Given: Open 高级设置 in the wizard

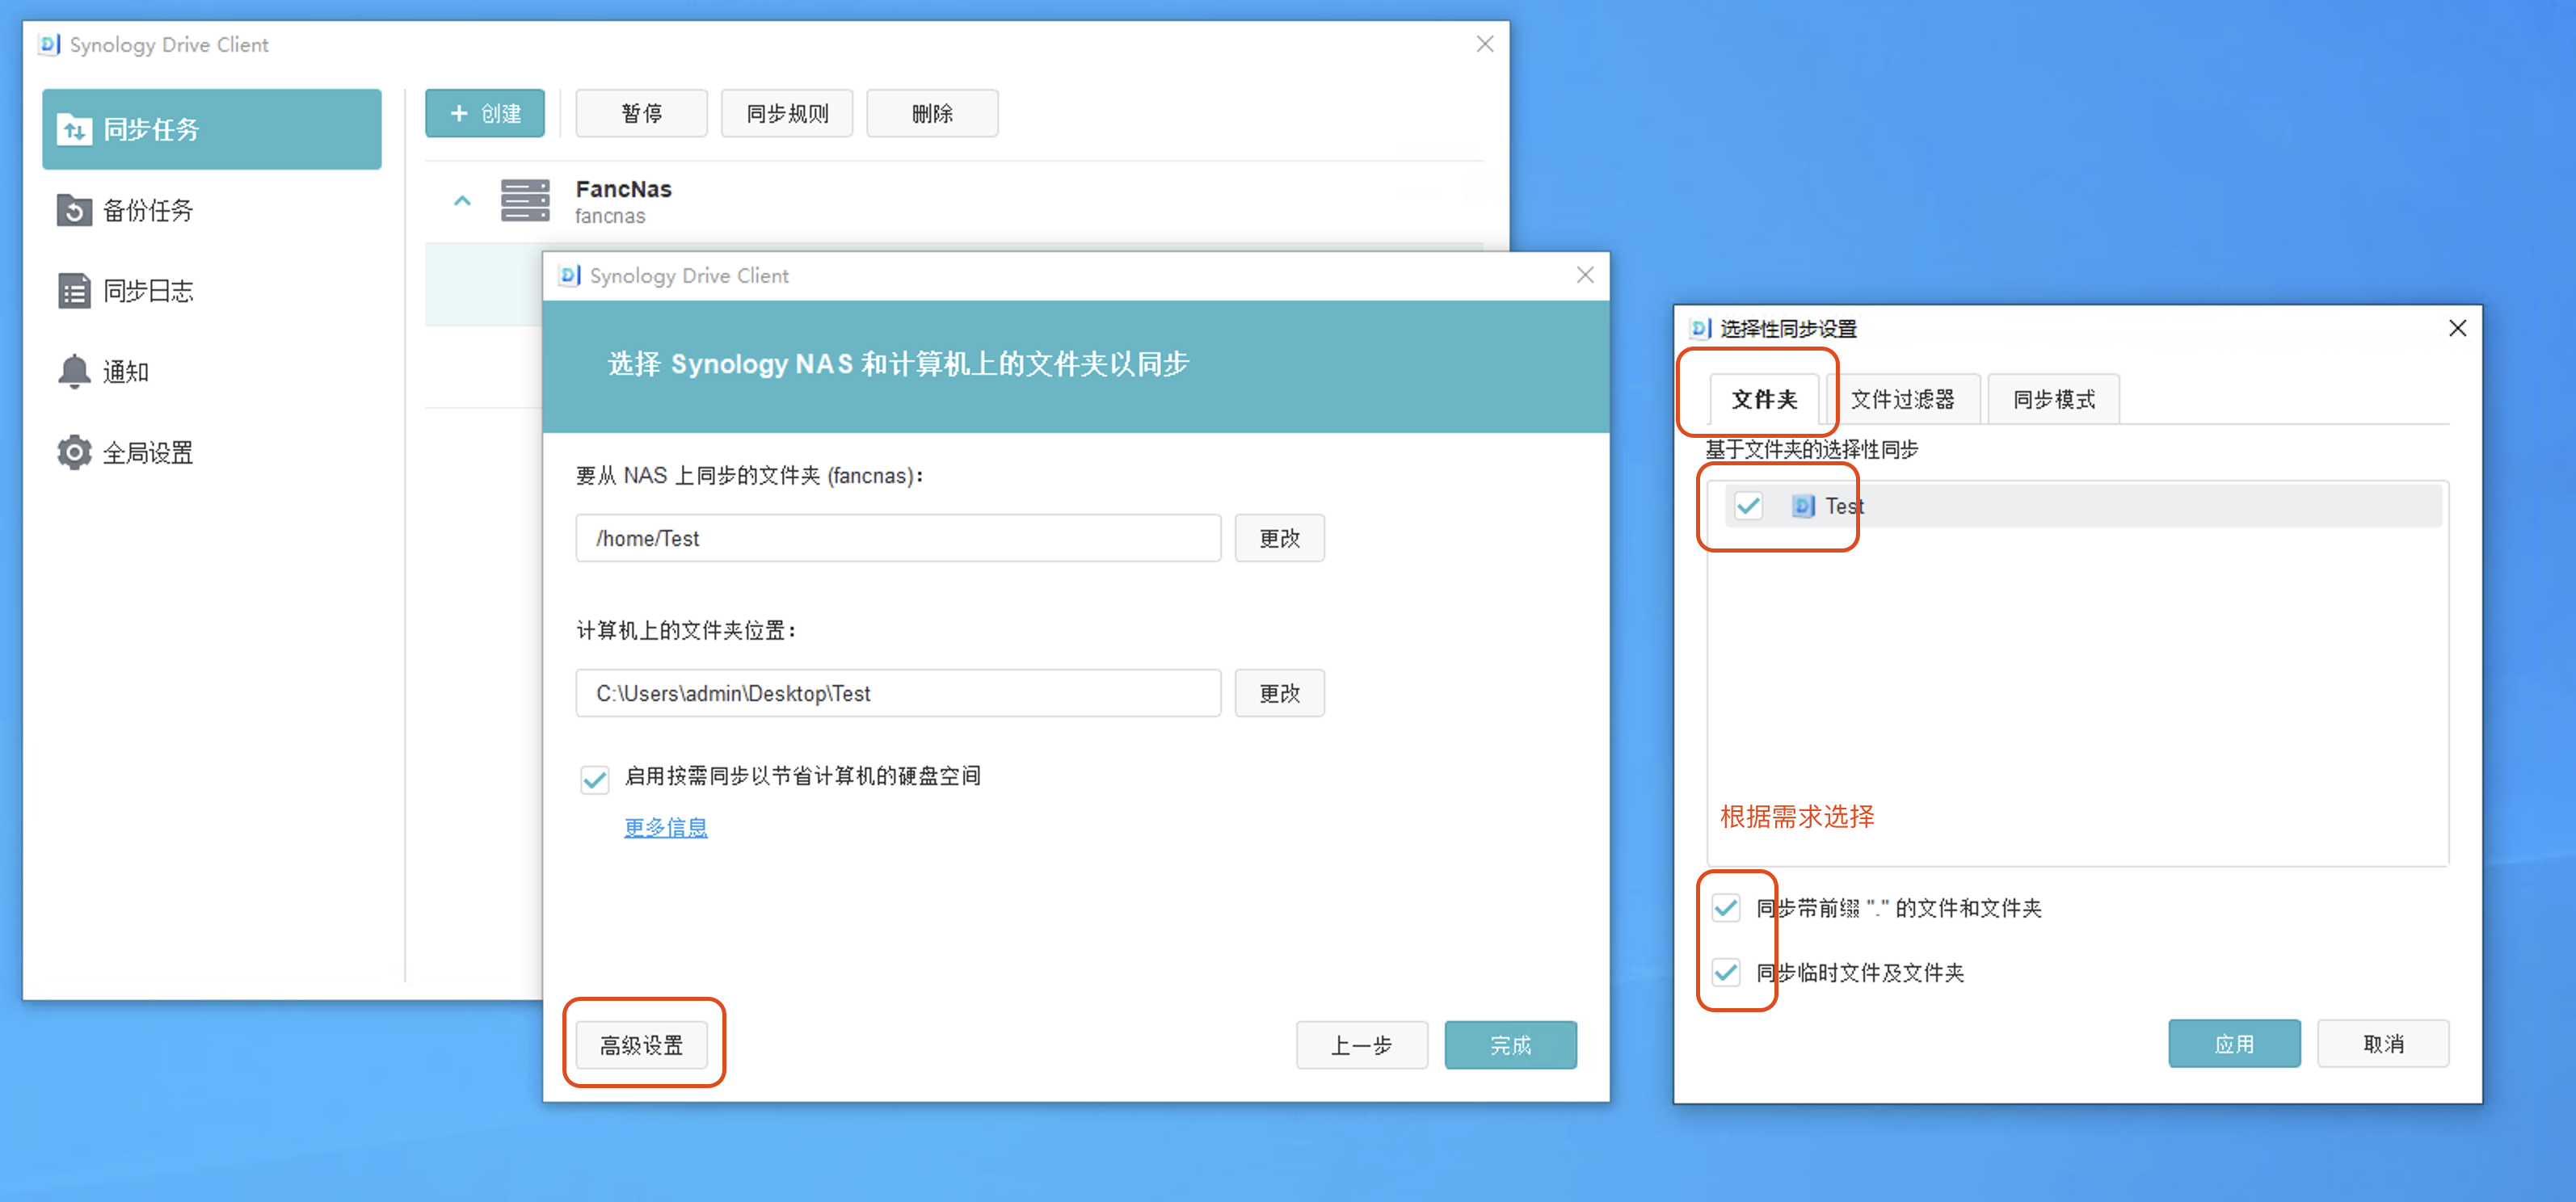Looking at the screenshot, I should (x=642, y=1045).
